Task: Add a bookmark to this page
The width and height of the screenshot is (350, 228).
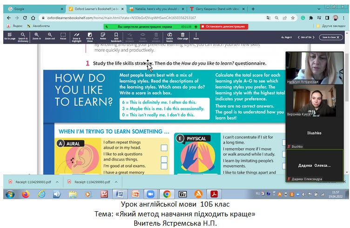Action: click(x=116, y=37)
